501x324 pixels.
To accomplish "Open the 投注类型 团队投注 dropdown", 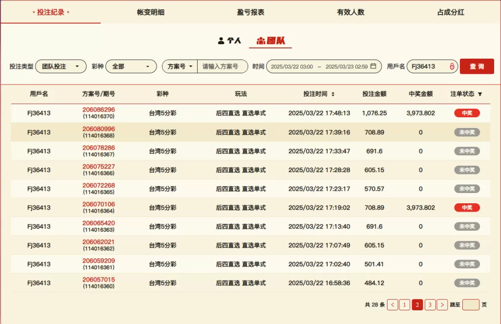I will pyautogui.click(x=61, y=66).
